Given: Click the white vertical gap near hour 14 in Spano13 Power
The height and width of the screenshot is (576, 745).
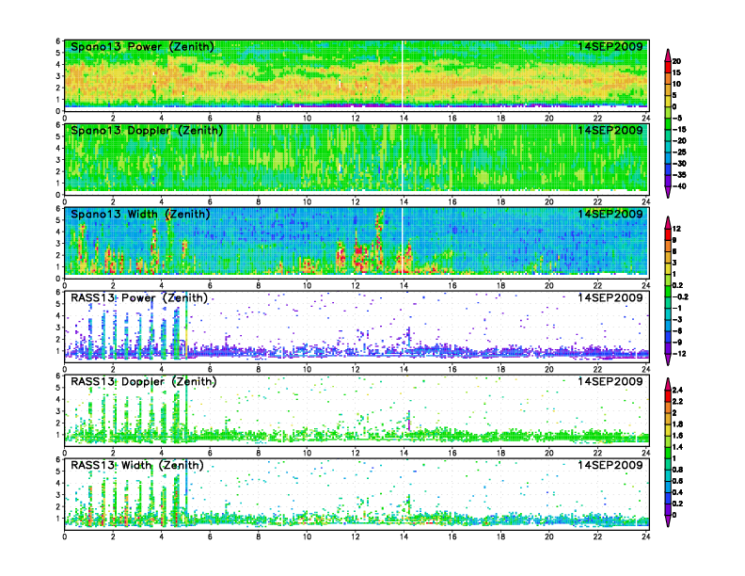Looking at the screenshot, I should click(403, 73).
